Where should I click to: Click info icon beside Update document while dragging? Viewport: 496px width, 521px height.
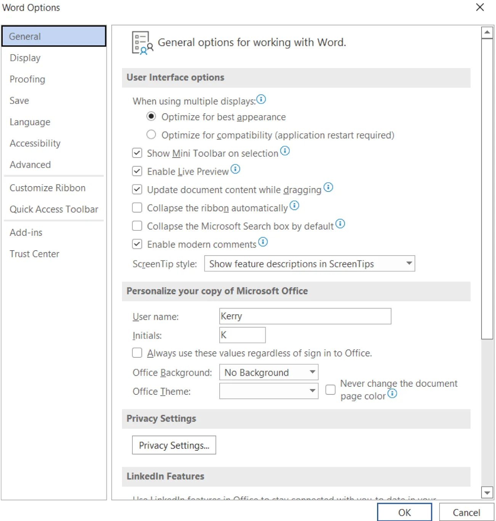(328, 187)
